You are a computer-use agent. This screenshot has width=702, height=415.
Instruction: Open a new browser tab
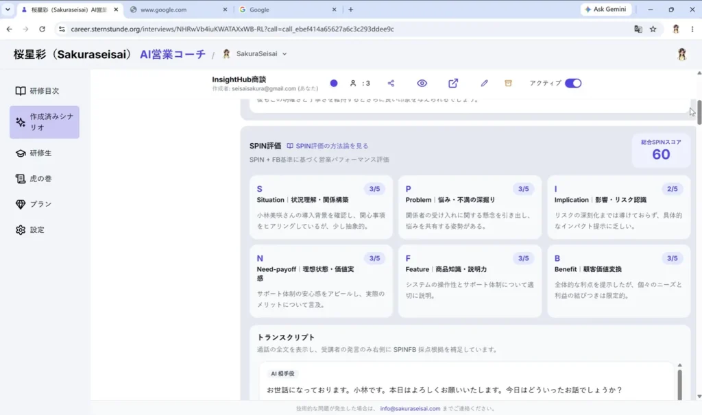350,10
